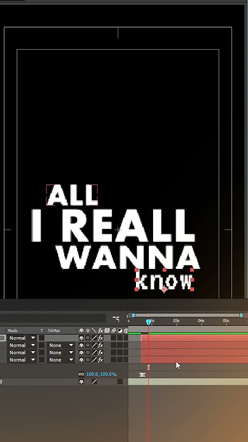Open TrkMat None dropdown on third layer

click(x=61, y=352)
